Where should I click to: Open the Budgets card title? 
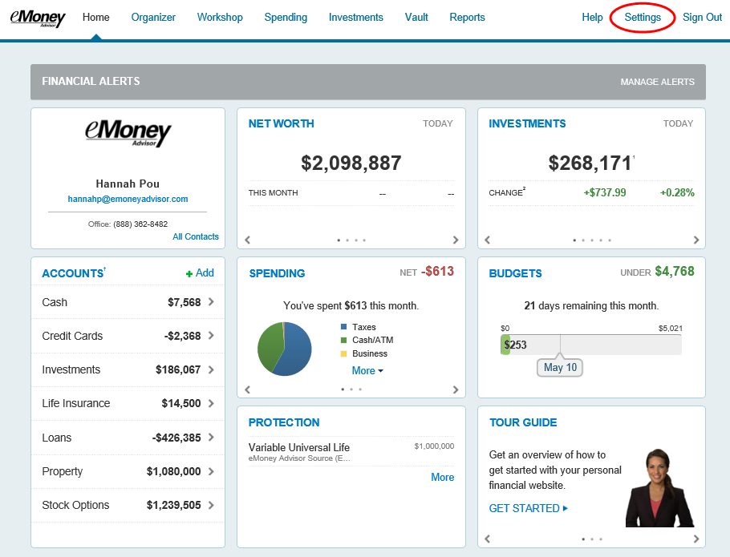(515, 273)
